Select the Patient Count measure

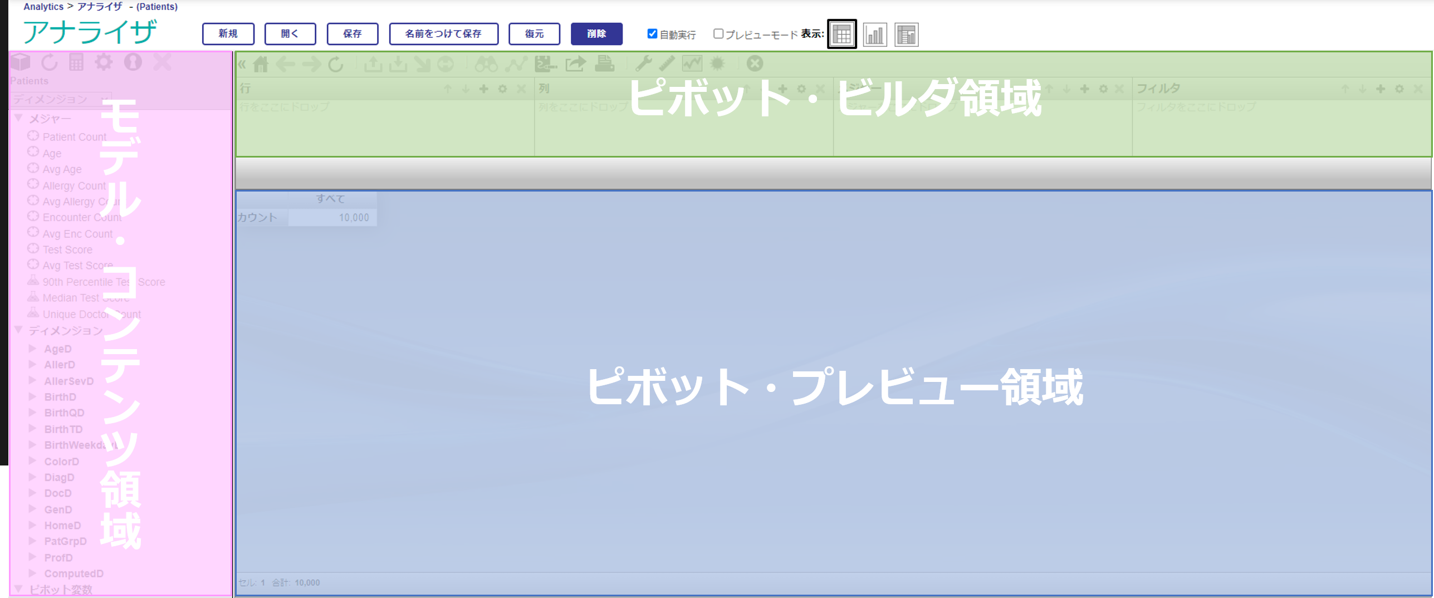(x=74, y=137)
